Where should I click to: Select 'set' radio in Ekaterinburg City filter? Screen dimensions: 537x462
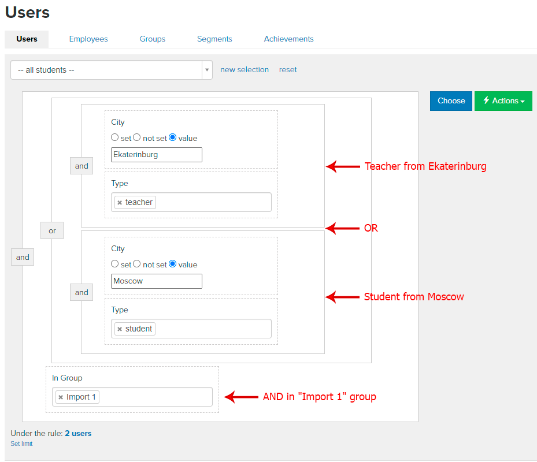pos(114,137)
